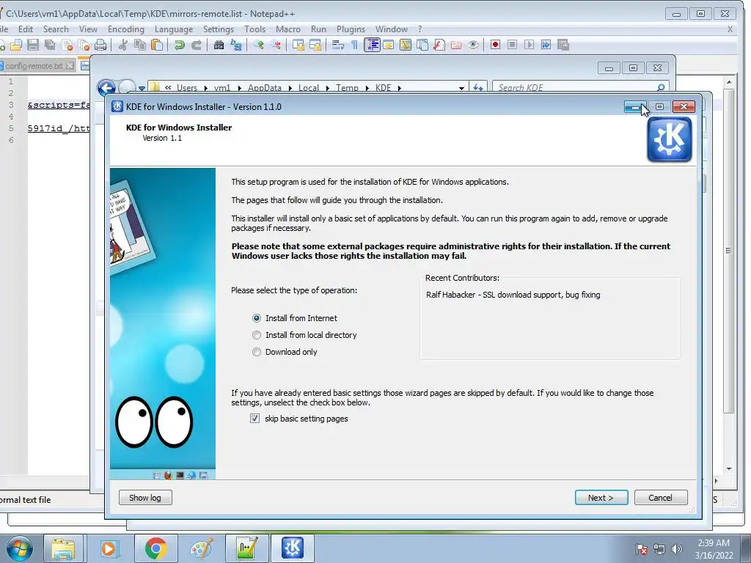Open Google Chrome from the taskbar
The image size is (751, 563).
coord(155,548)
